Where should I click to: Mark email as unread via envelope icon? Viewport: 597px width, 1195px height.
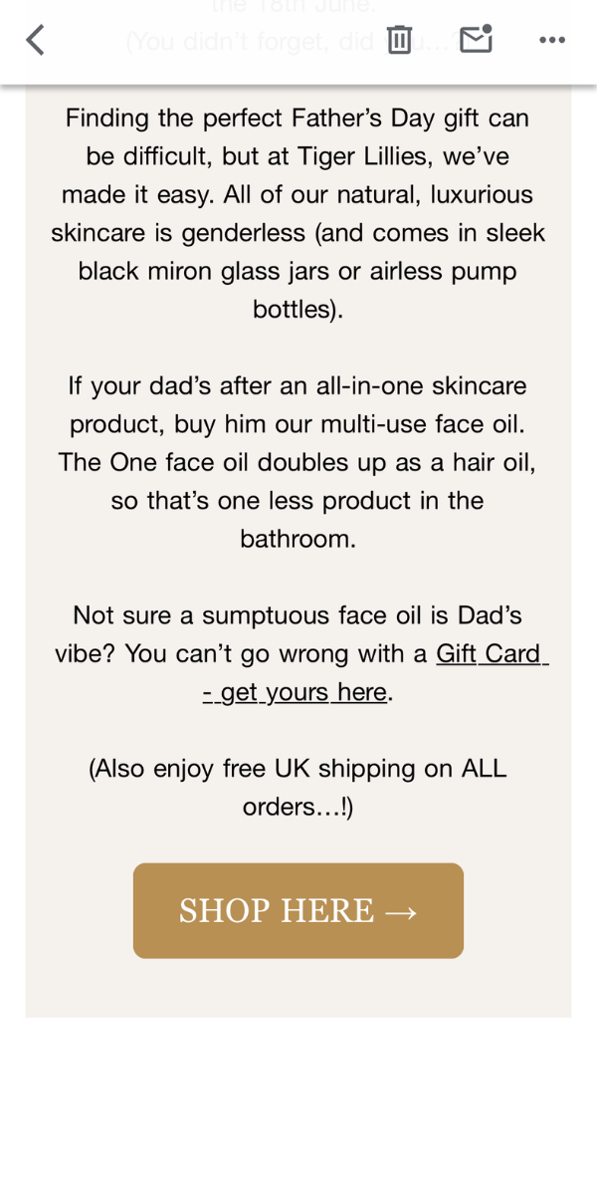(x=476, y=40)
